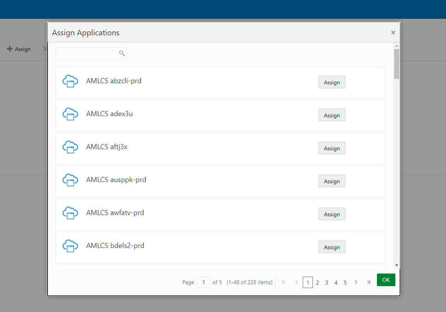Click the cloud icon next to AMLCS abzcli-prd
Viewport: 446px width, 312px height.
point(70,81)
